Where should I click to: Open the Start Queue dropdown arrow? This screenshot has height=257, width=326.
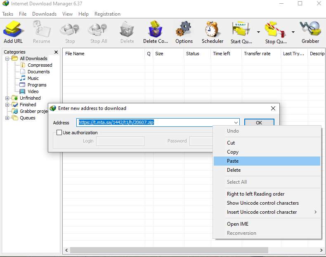click(x=258, y=32)
